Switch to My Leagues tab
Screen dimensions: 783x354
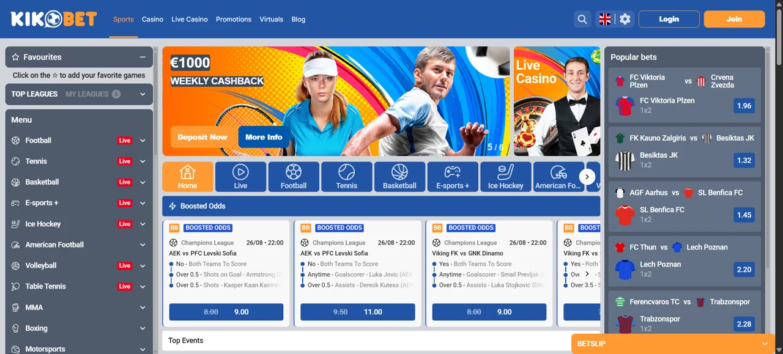click(93, 94)
